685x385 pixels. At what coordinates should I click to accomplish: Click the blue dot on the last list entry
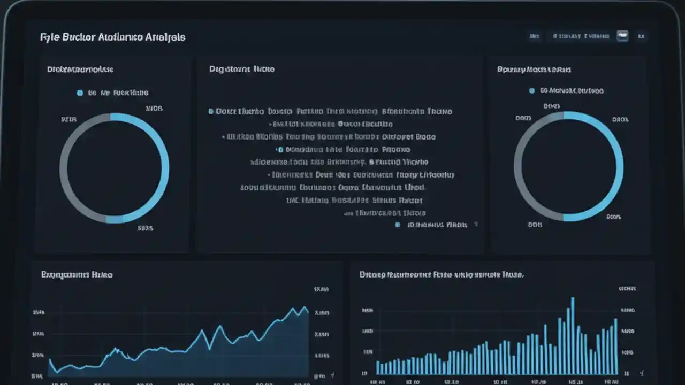click(x=397, y=225)
